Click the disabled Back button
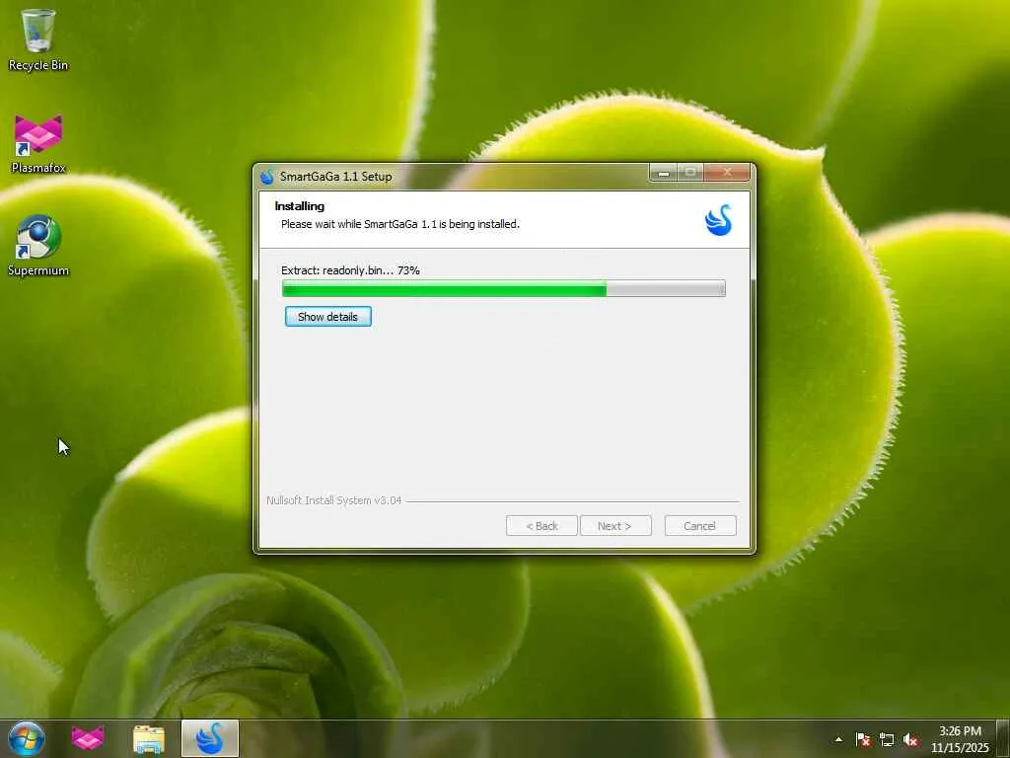Screen dimensions: 1010x758 tap(541, 526)
